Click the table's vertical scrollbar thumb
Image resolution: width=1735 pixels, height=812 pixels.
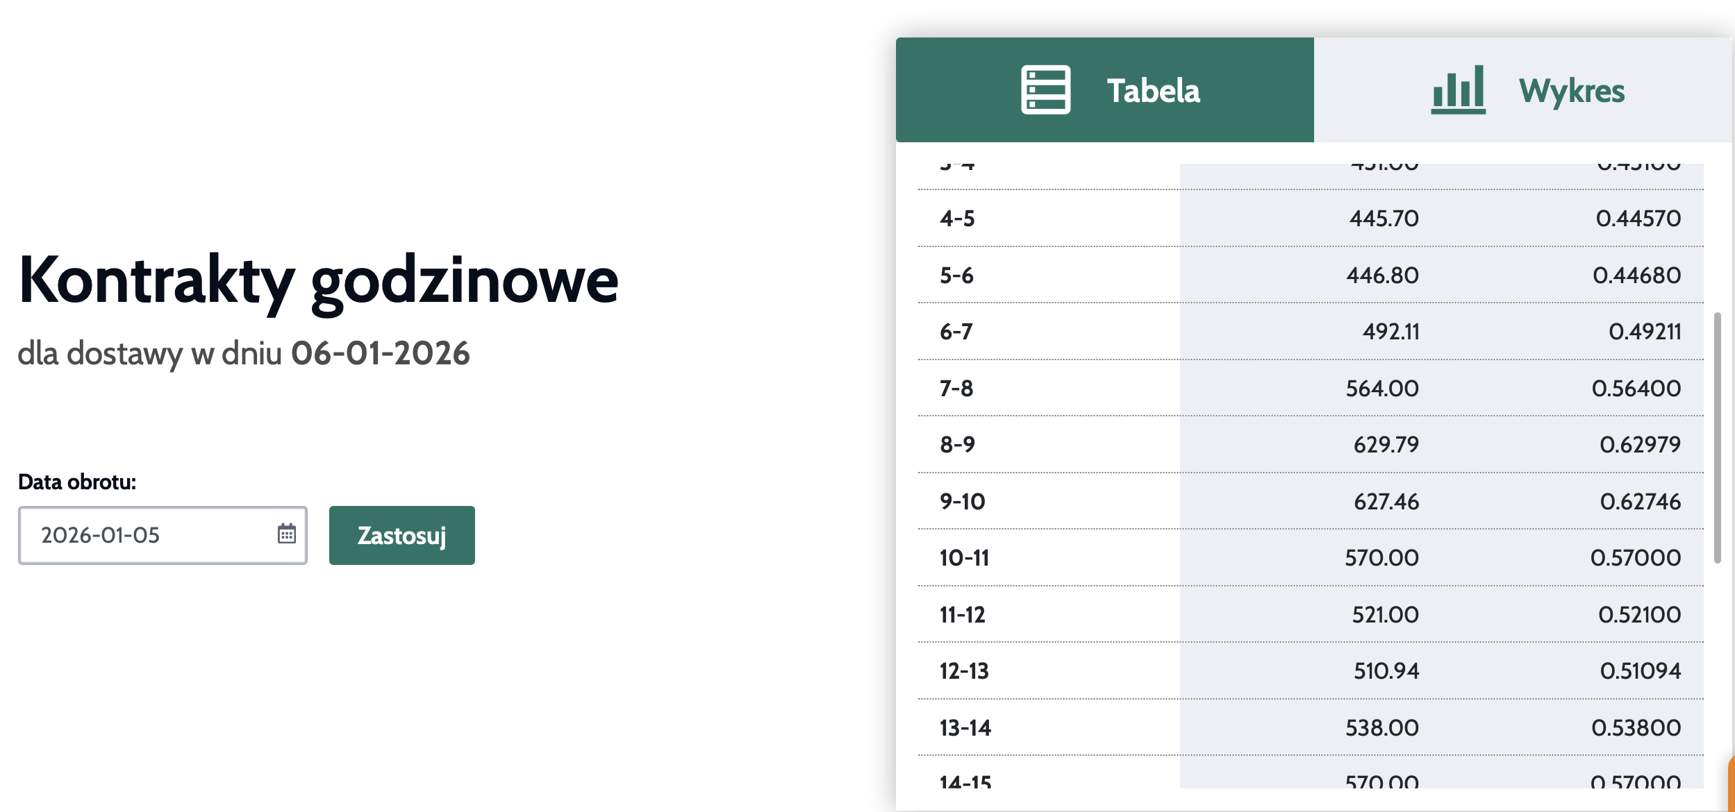point(1717,437)
